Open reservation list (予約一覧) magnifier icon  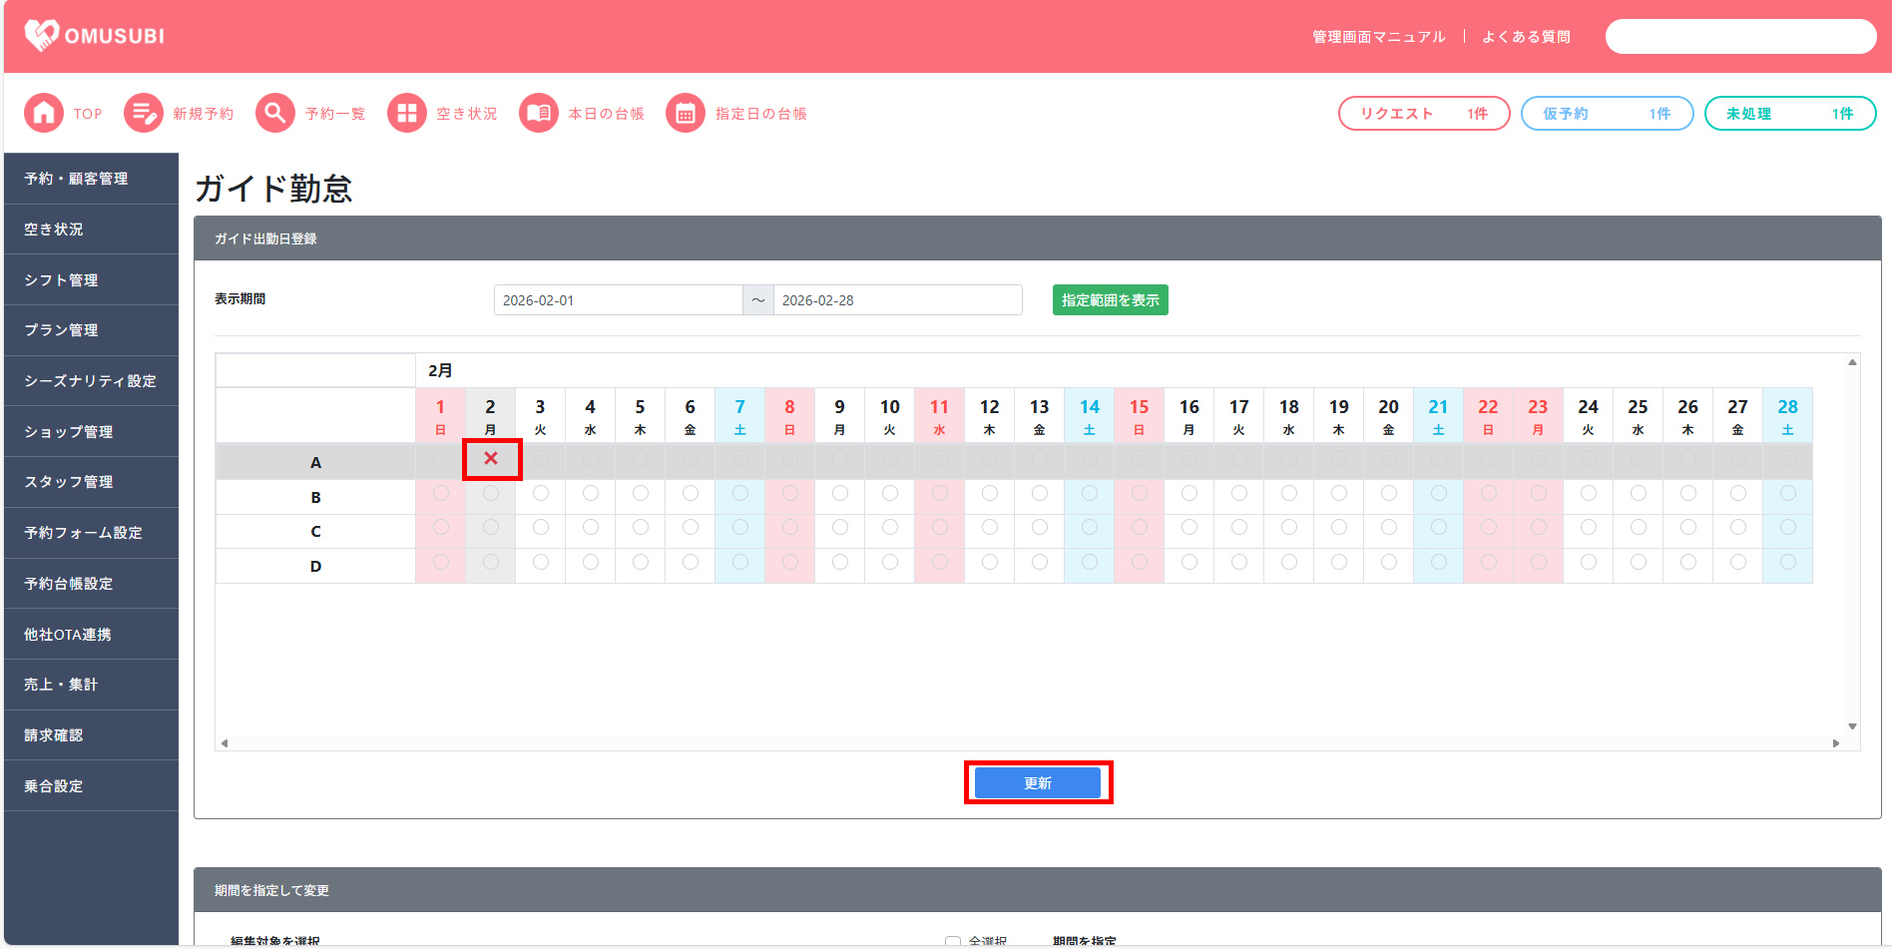tap(275, 114)
